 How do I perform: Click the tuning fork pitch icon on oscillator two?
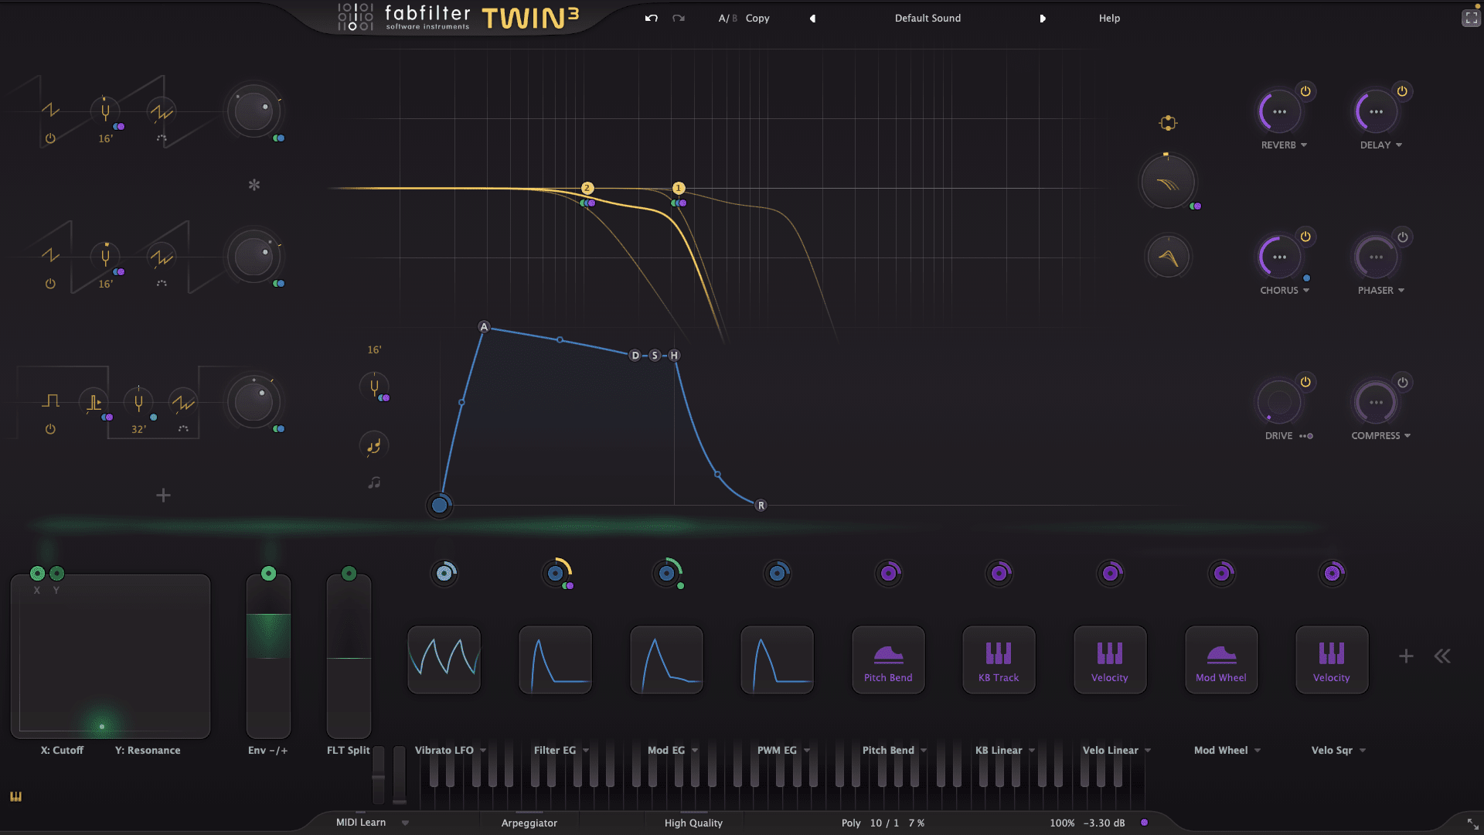point(105,257)
